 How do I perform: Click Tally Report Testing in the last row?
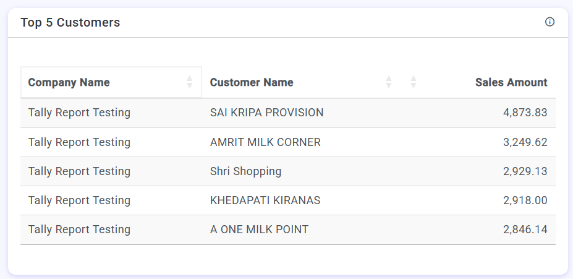point(79,230)
